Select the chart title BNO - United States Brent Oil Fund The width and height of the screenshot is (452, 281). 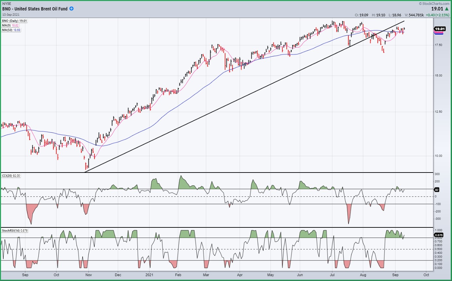pos(35,9)
